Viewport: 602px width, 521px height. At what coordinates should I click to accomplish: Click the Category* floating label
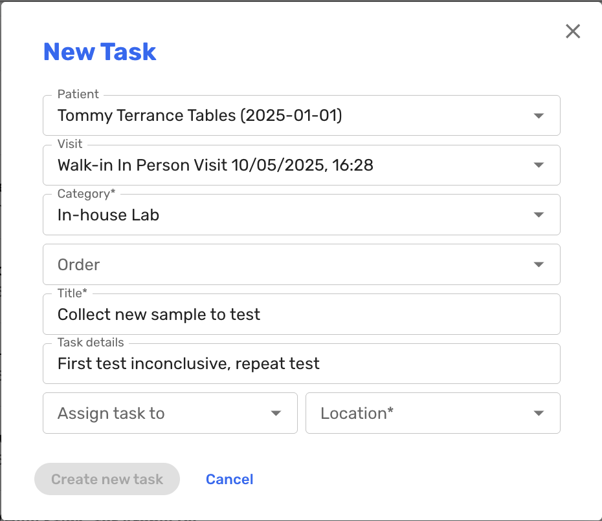pos(86,194)
